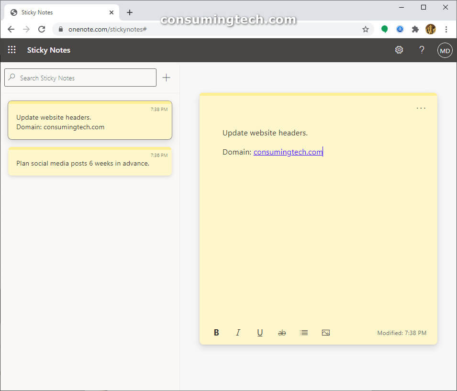Toggle underline formatting

pos(260,332)
